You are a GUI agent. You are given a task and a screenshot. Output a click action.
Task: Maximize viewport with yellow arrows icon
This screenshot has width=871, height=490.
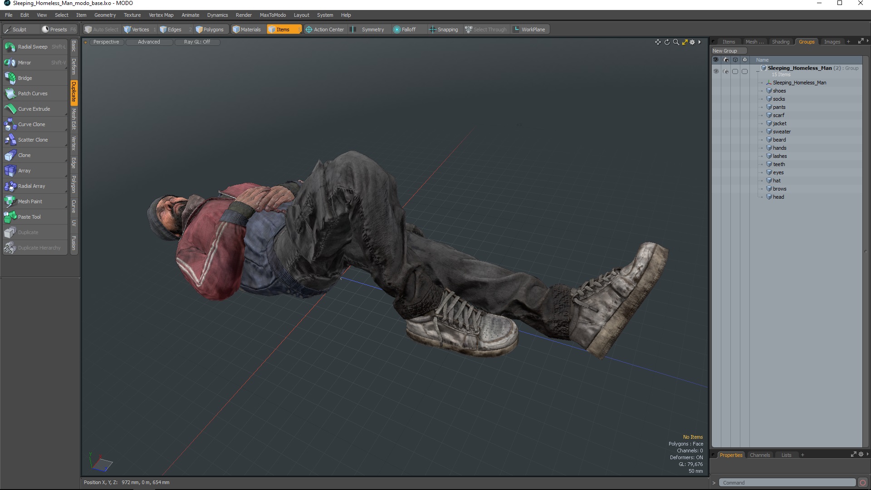[685, 42]
